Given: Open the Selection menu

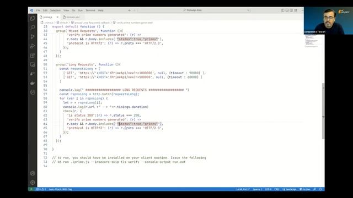Looking at the screenshot, I should [55, 10].
